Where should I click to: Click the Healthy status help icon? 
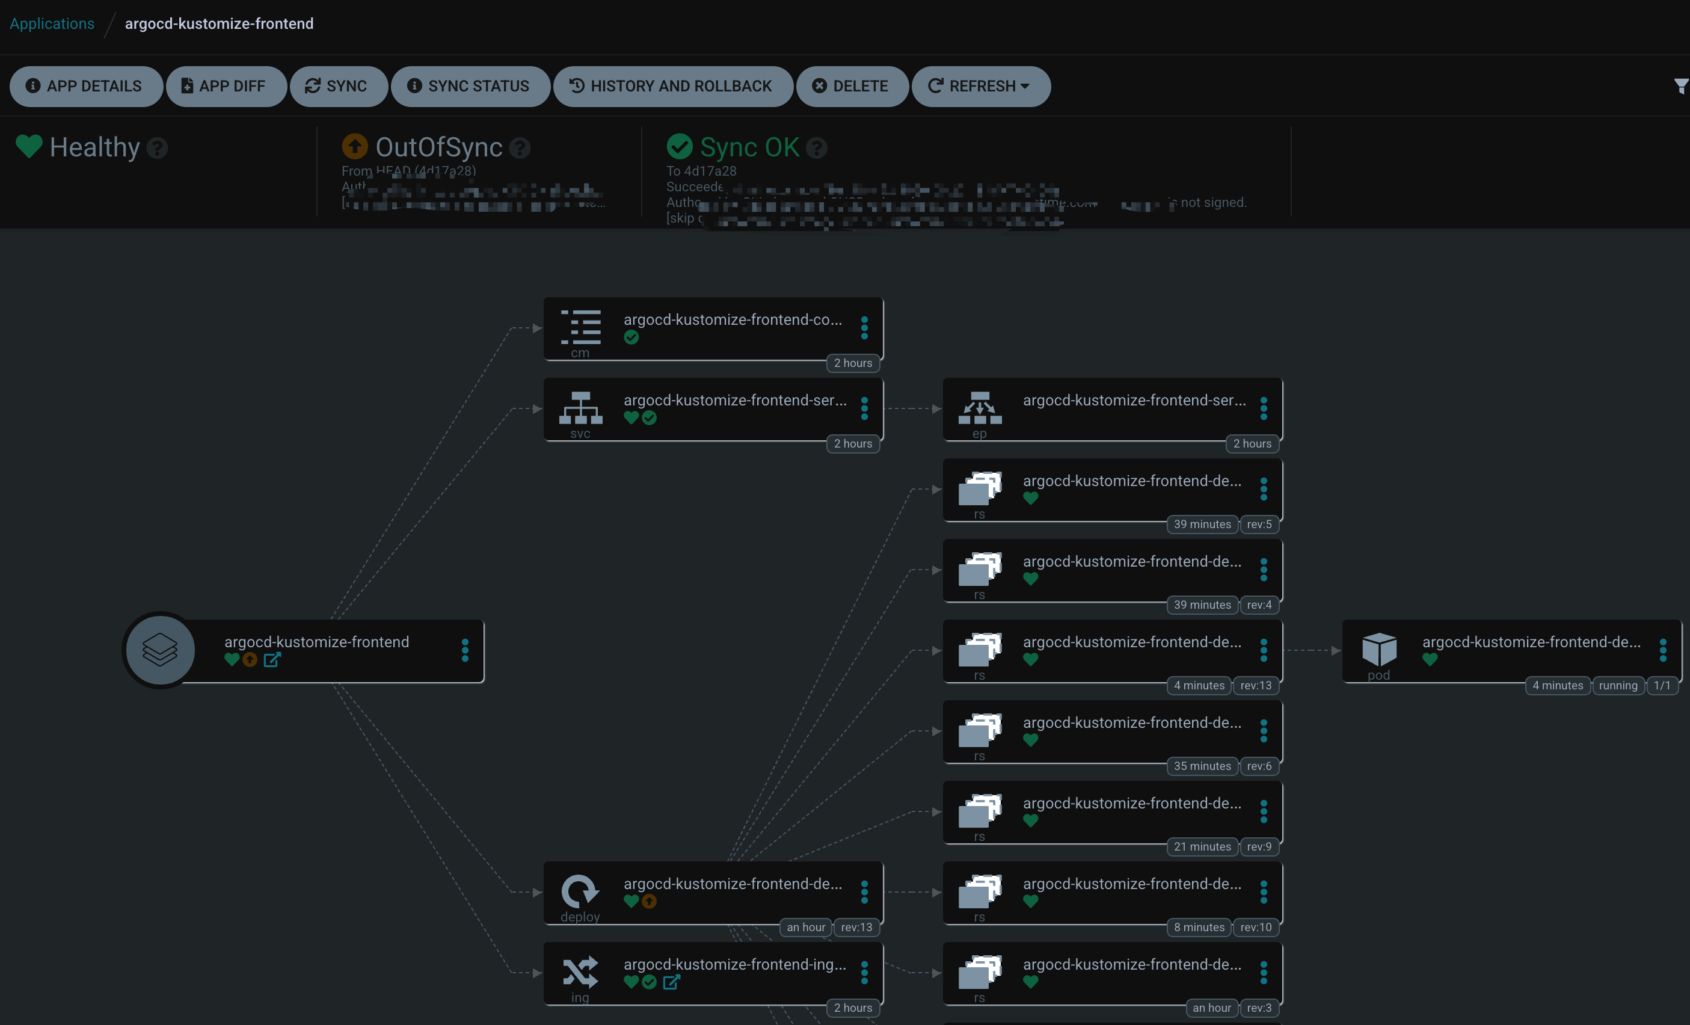point(157,147)
